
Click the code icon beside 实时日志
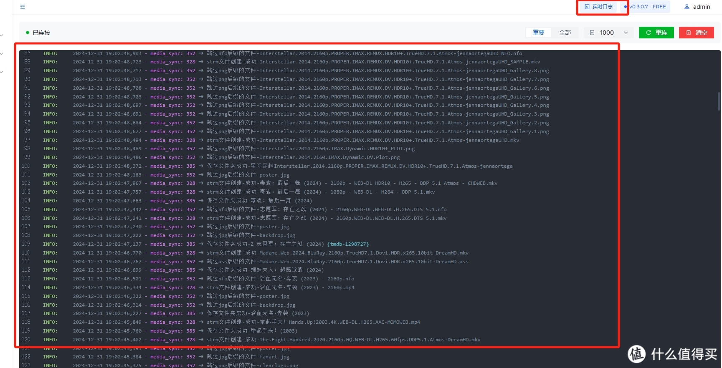coord(587,7)
